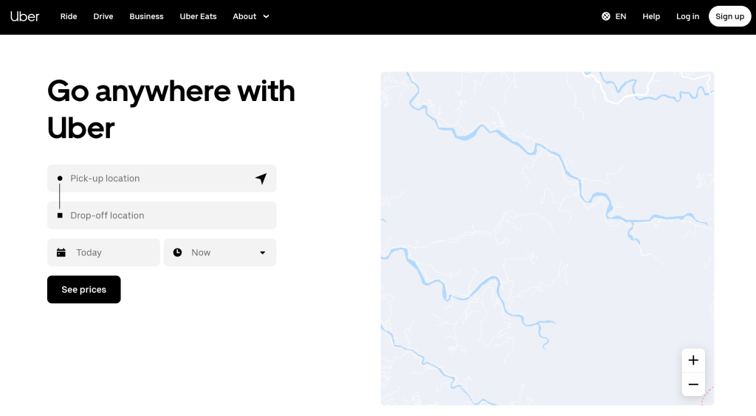The image size is (756, 416).
Task: Open the Ride menu item
Action: 69,16
